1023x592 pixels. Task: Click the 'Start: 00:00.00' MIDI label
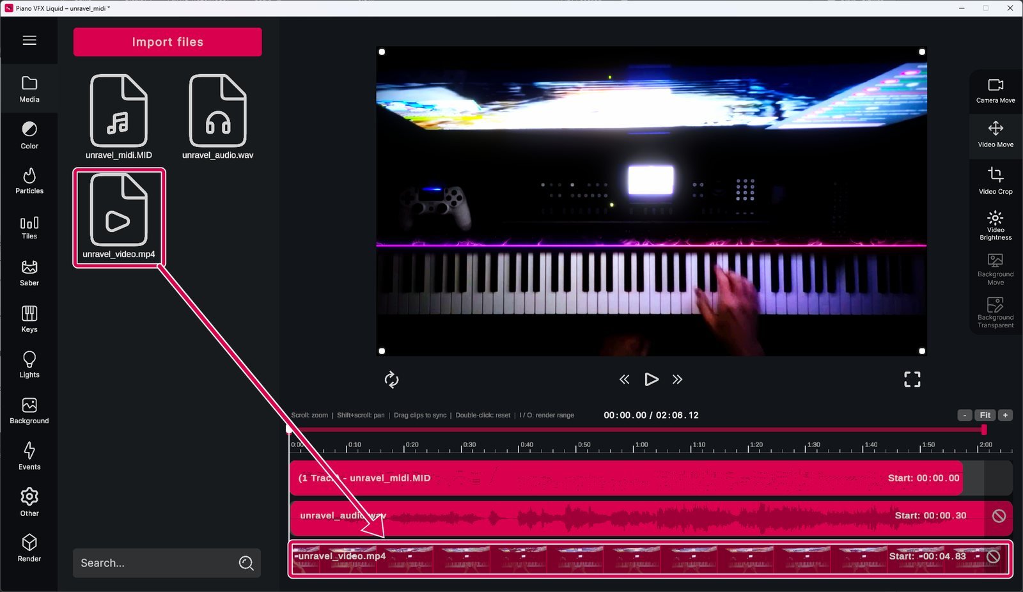point(923,478)
